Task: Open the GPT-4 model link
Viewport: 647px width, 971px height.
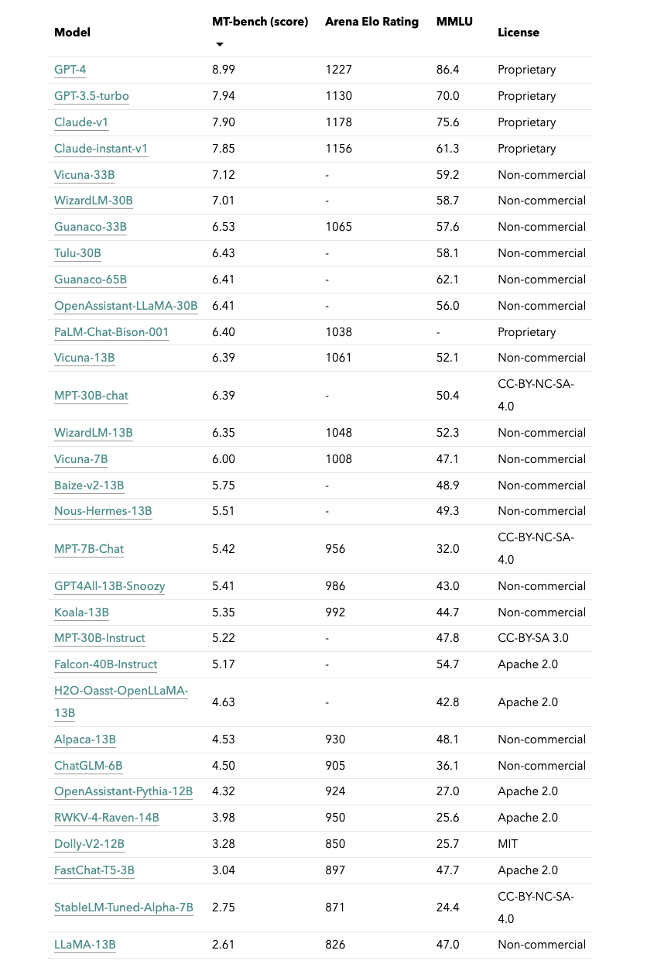Action: 70,70
